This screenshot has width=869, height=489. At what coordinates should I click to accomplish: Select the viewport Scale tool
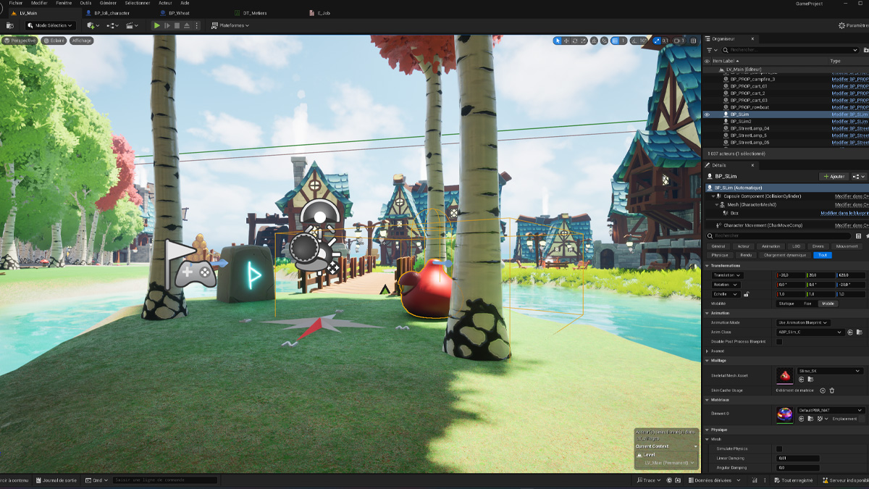click(x=584, y=41)
